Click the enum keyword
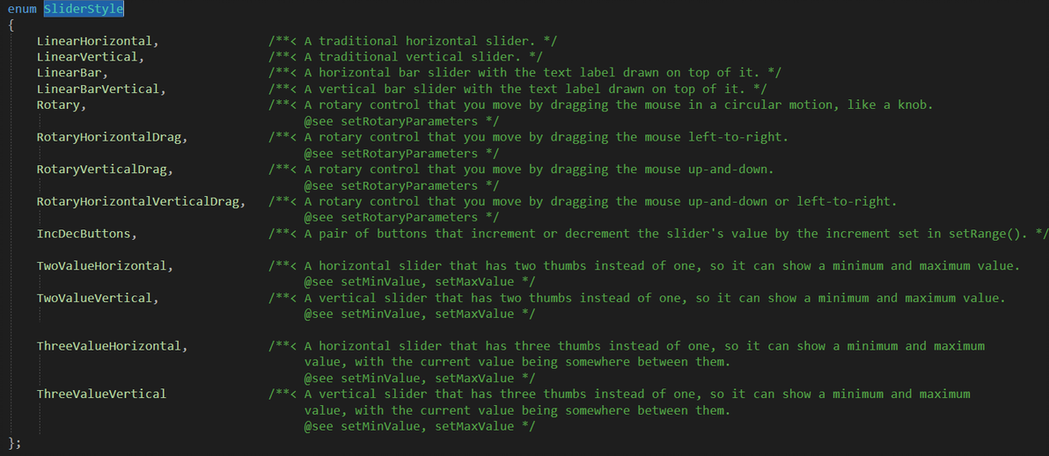 22,9
